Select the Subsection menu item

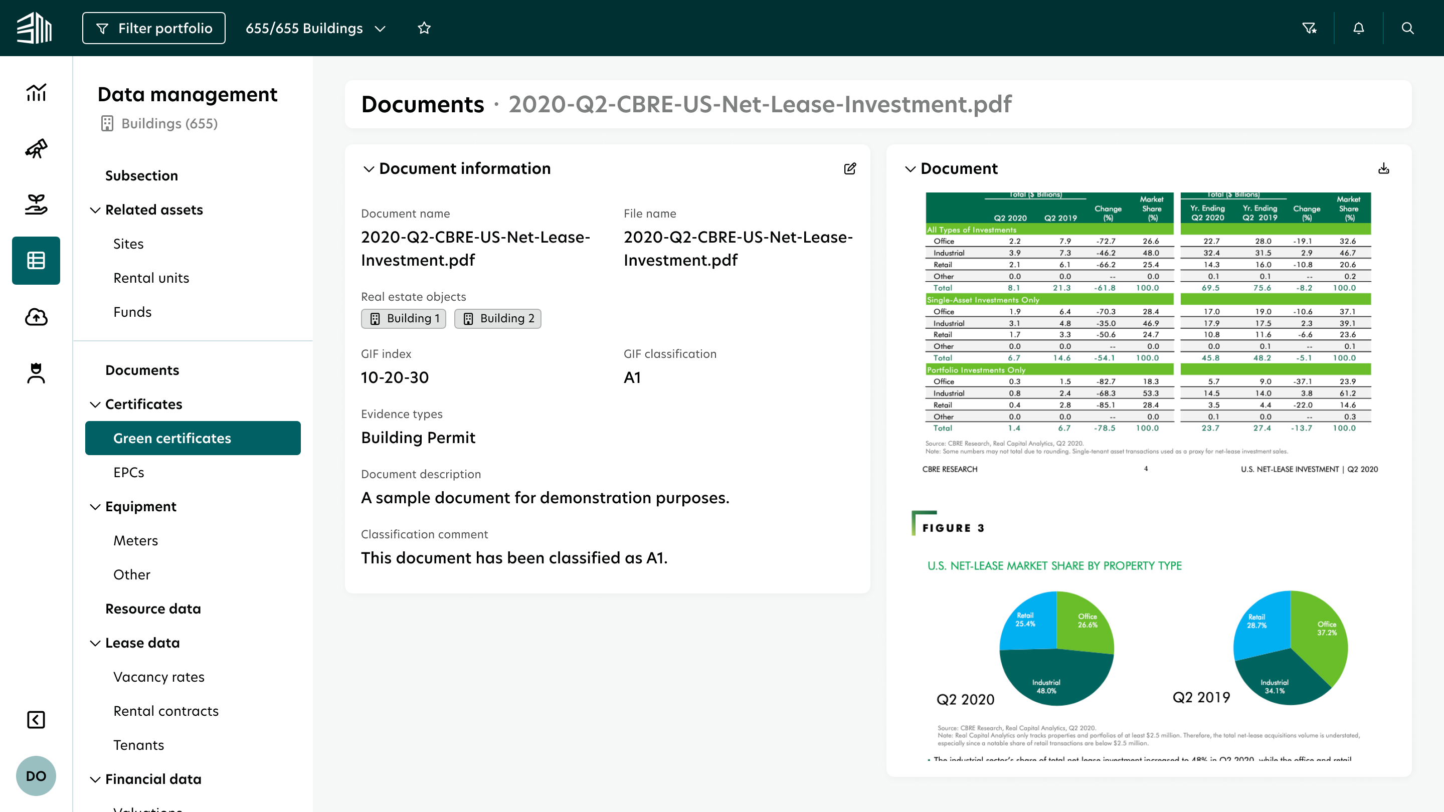(141, 175)
